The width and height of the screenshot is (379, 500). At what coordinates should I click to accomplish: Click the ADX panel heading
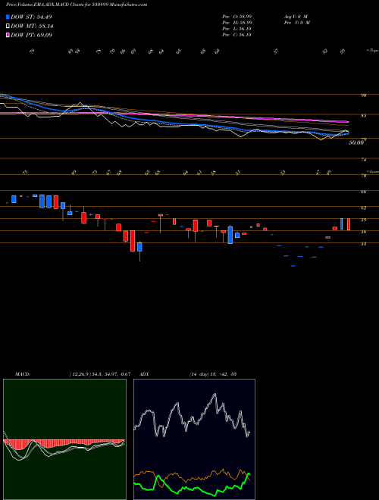144,373
